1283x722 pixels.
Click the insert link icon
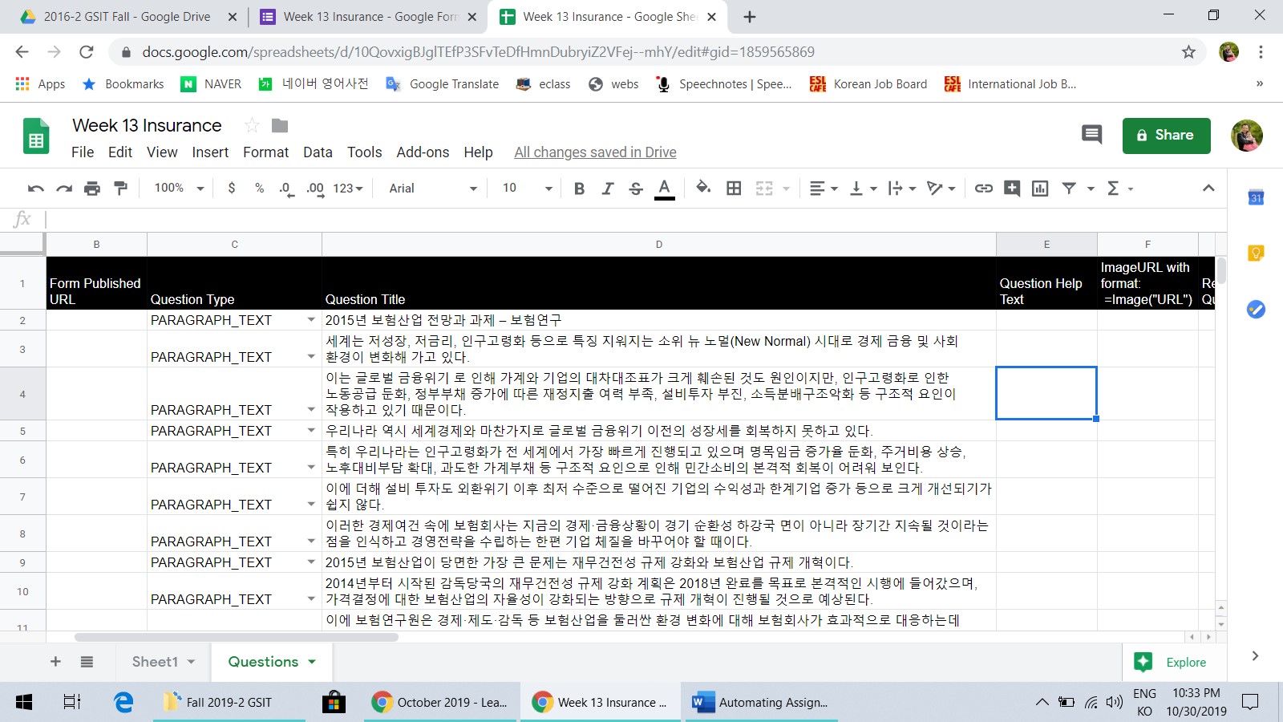983,189
